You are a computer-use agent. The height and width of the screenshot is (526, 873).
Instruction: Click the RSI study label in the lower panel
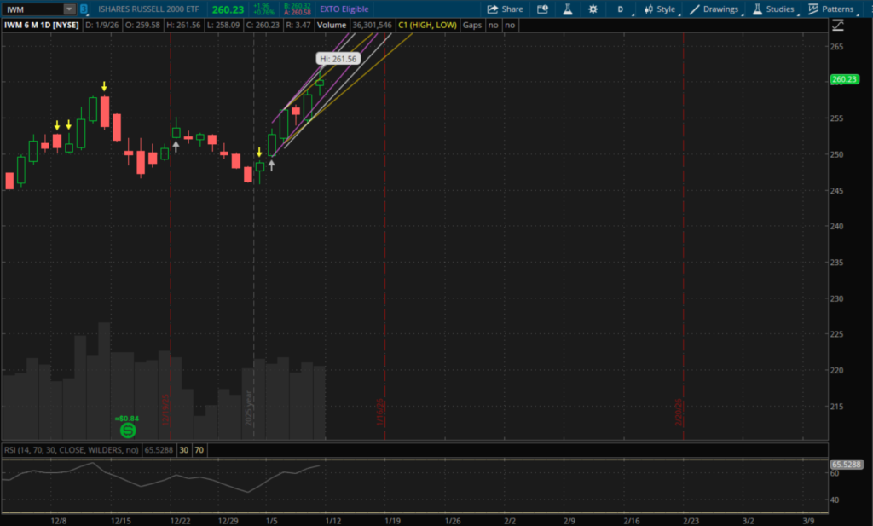pyautogui.click(x=70, y=449)
